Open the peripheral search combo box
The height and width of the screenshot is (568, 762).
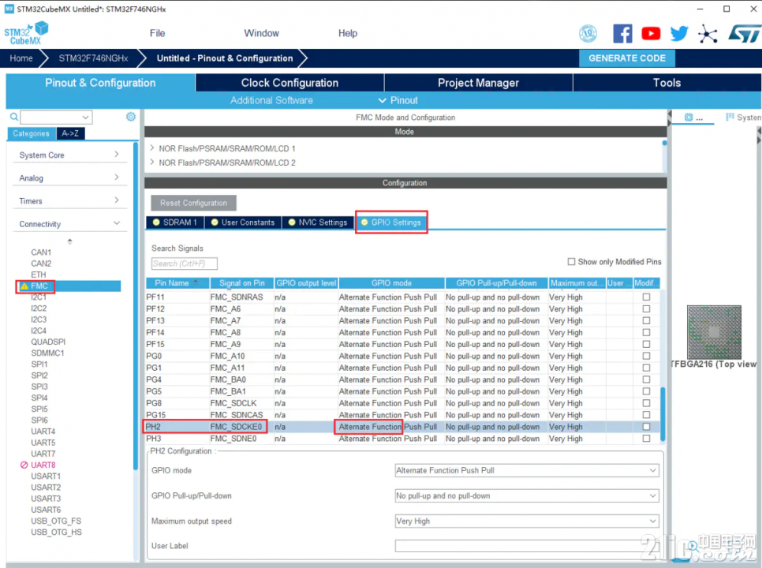point(56,117)
